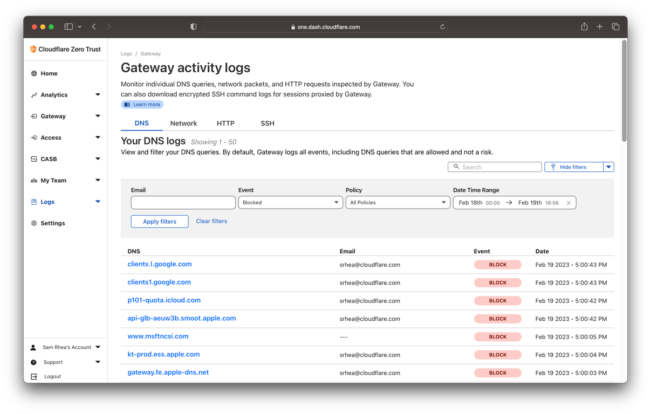
Task: Click the Safari sidebar toggle icon
Action: coord(68,26)
